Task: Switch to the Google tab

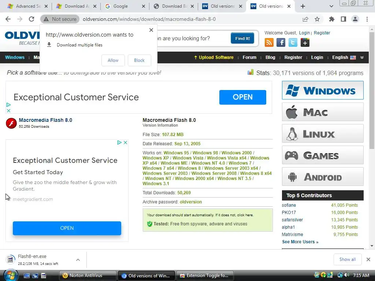Action: pos(125,6)
